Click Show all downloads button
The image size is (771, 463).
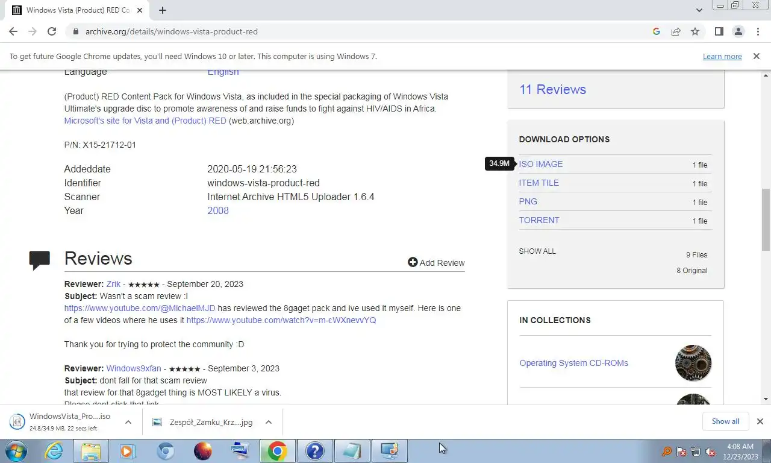[x=725, y=421]
